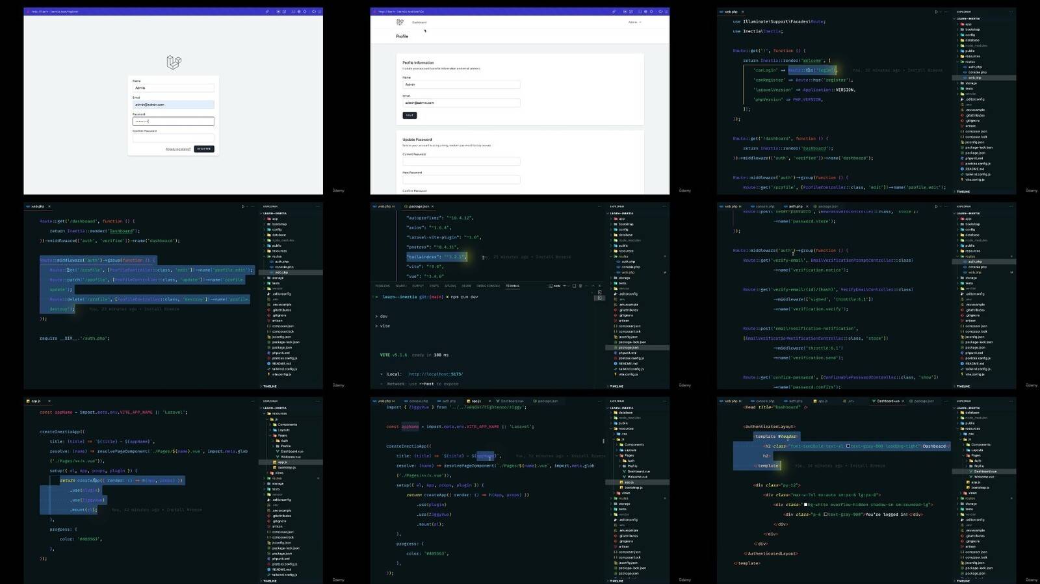Viewport: 1040px width, 584px height.
Task: Open composer.json in the auth.php frame explorer
Action: click(x=976, y=326)
